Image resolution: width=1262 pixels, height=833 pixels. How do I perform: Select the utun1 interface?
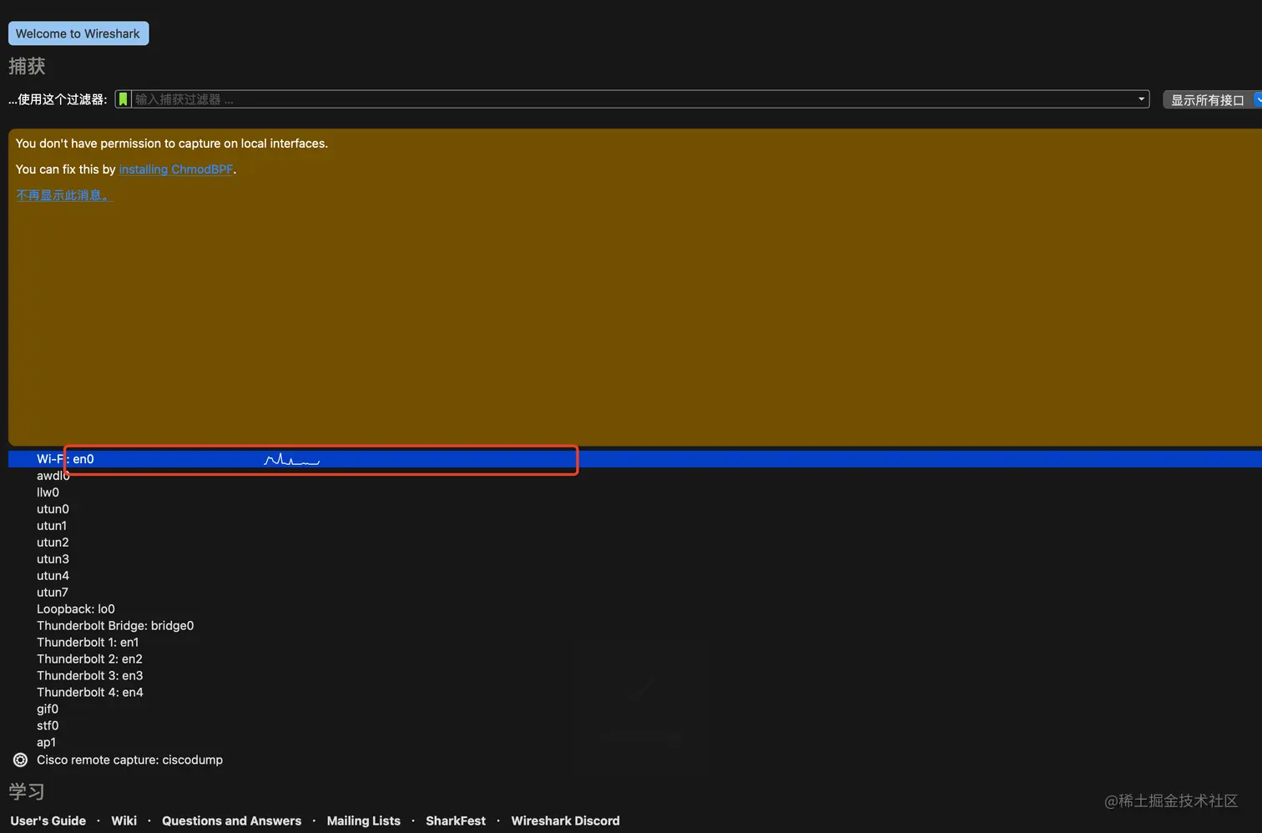[635, 526]
